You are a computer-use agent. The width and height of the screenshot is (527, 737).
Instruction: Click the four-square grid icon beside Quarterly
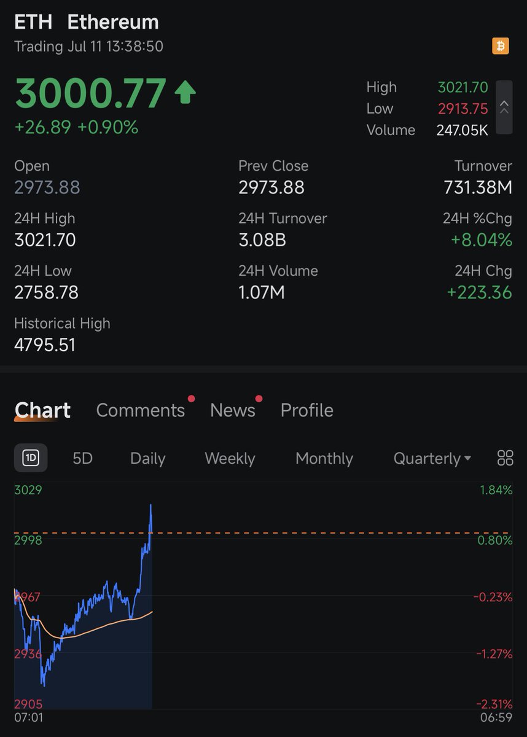tap(504, 458)
